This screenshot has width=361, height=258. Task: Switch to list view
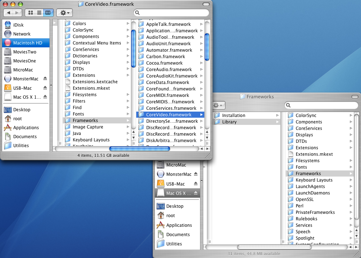pos(39,13)
